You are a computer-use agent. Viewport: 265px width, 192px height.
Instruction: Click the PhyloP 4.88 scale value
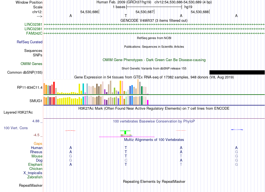(36, 121)
